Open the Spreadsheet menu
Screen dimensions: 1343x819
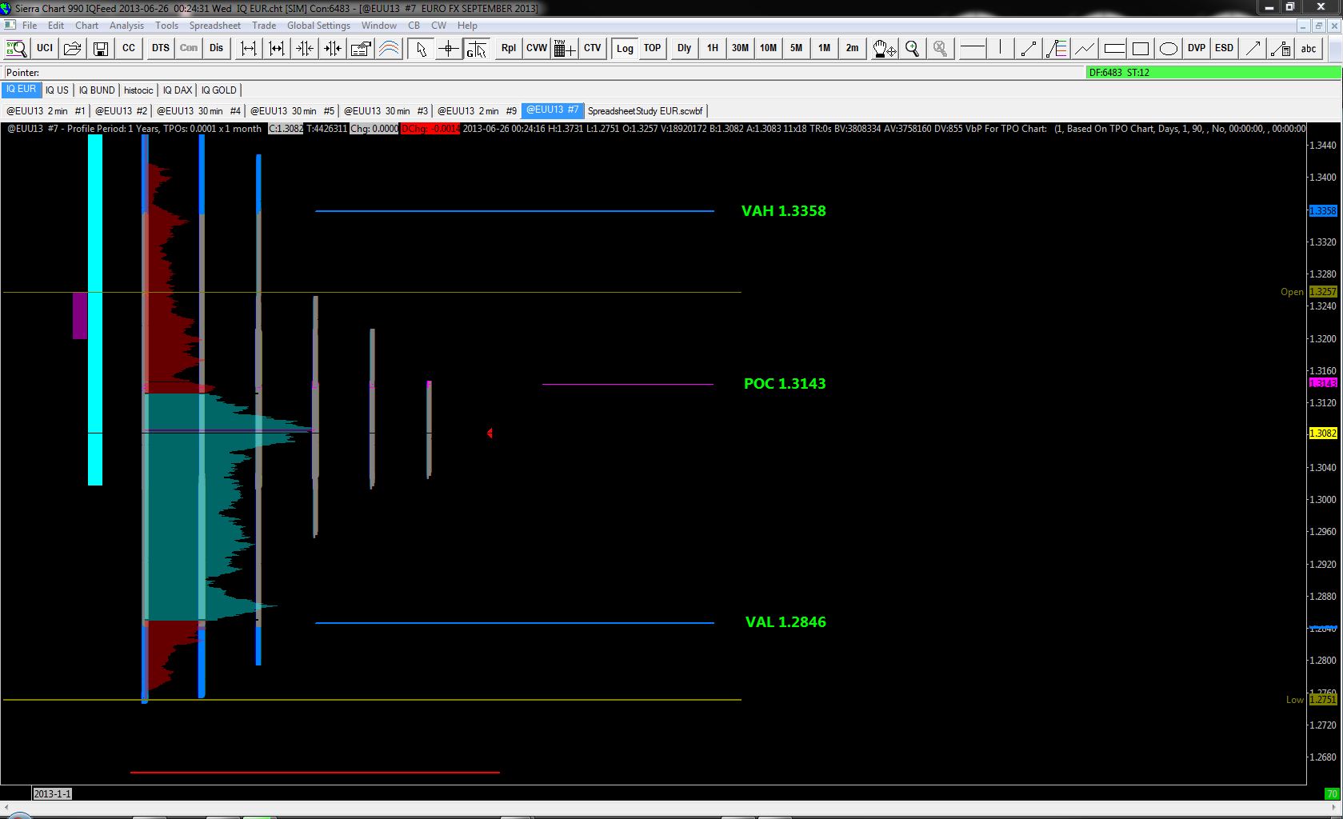(x=215, y=26)
